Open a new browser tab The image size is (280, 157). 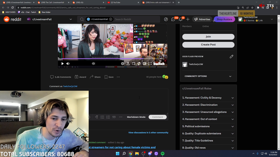click(x=179, y=3)
